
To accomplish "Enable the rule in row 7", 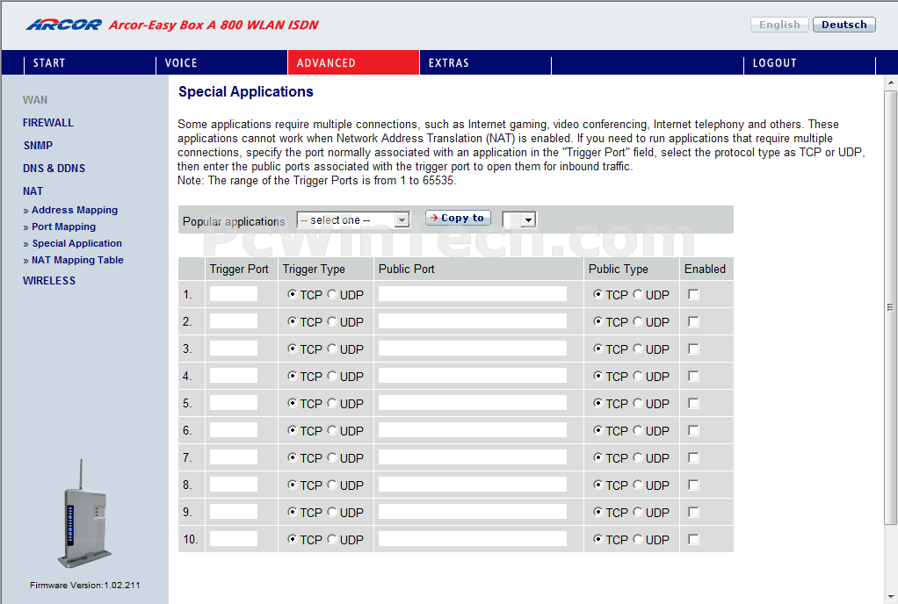I will 693,457.
